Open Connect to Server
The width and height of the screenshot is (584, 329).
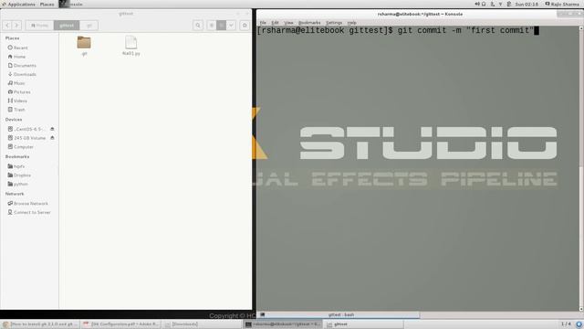click(29, 213)
